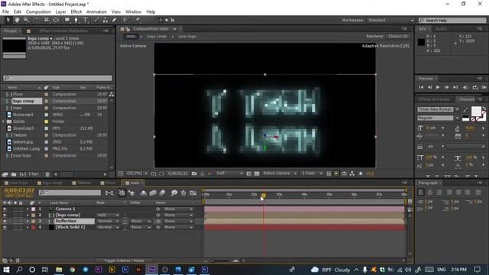489x275 pixels.
Task: Click the brainstorm icon in timeline
Action: pos(174,193)
